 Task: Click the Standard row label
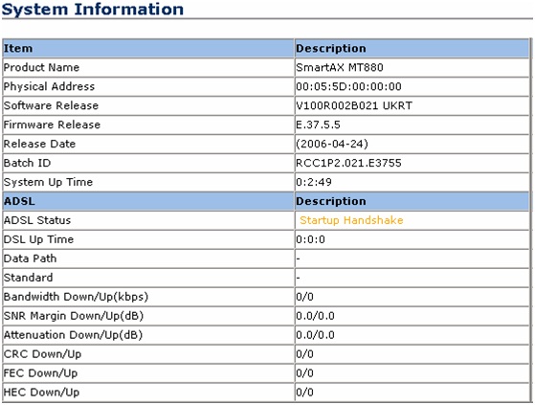click(x=29, y=278)
